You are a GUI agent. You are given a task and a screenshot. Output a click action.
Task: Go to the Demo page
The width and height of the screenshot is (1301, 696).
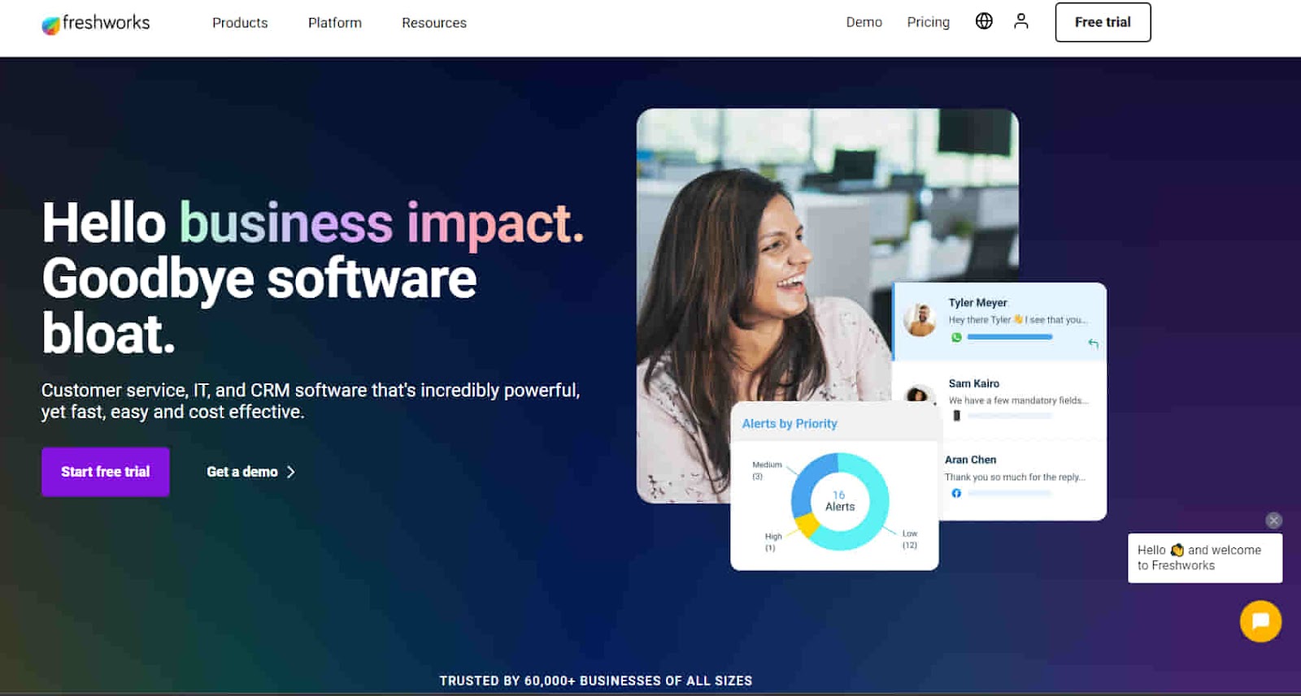click(864, 22)
